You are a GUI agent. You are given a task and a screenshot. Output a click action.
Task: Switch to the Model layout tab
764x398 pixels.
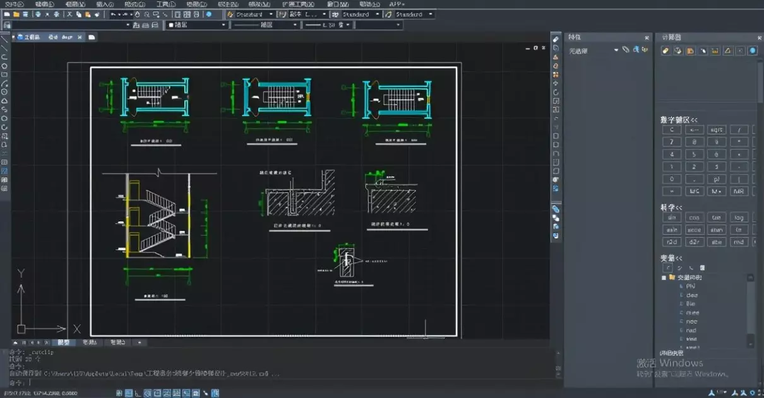(64, 342)
